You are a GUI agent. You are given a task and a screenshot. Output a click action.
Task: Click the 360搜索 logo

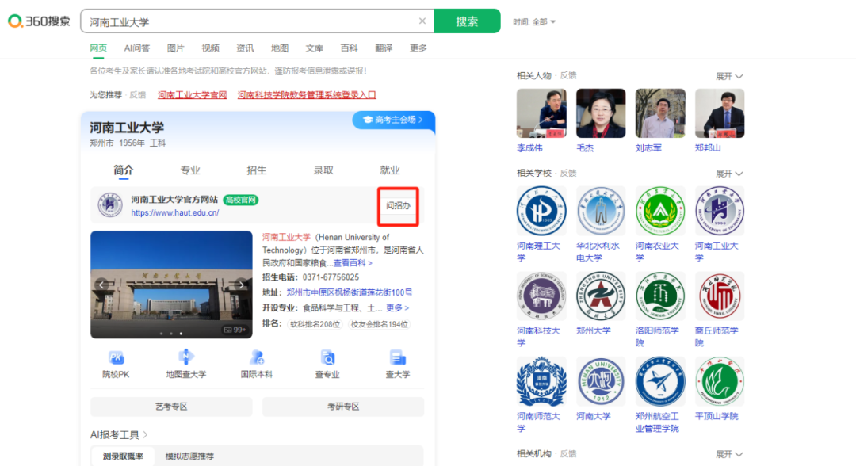(40, 21)
